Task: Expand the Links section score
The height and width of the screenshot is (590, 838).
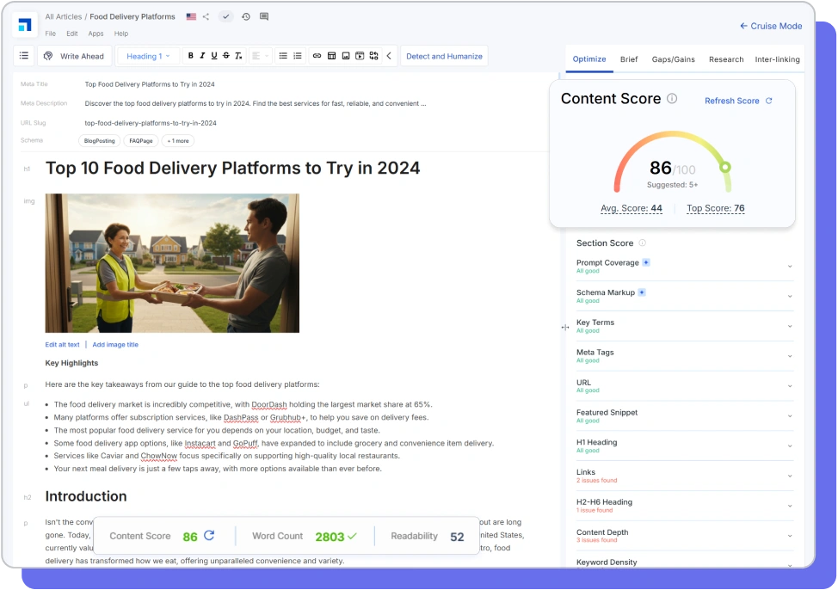Action: pyautogui.click(x=684, y=476)
